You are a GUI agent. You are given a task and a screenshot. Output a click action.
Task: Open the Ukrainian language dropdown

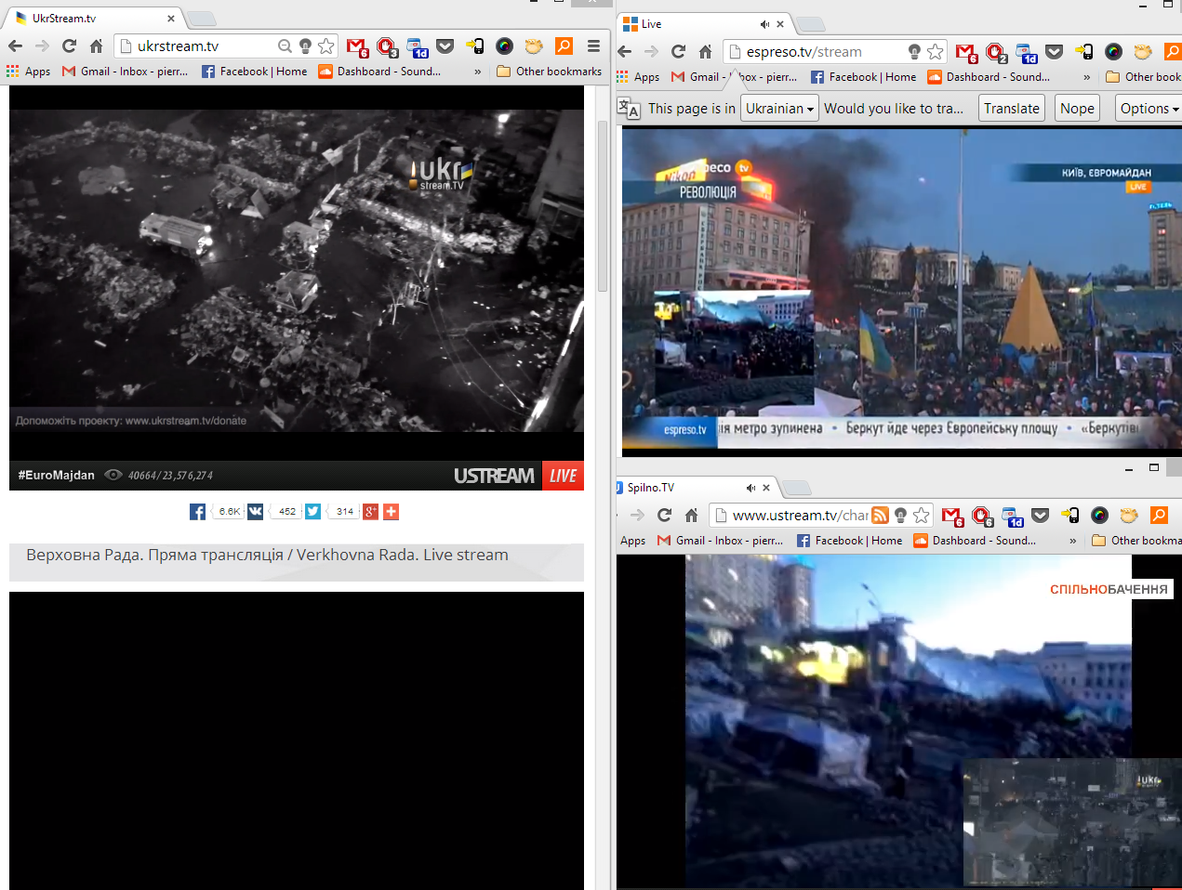(x=779, y=109)
